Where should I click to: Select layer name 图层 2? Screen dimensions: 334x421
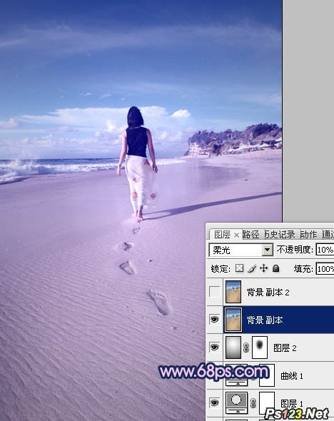point(285,348)
